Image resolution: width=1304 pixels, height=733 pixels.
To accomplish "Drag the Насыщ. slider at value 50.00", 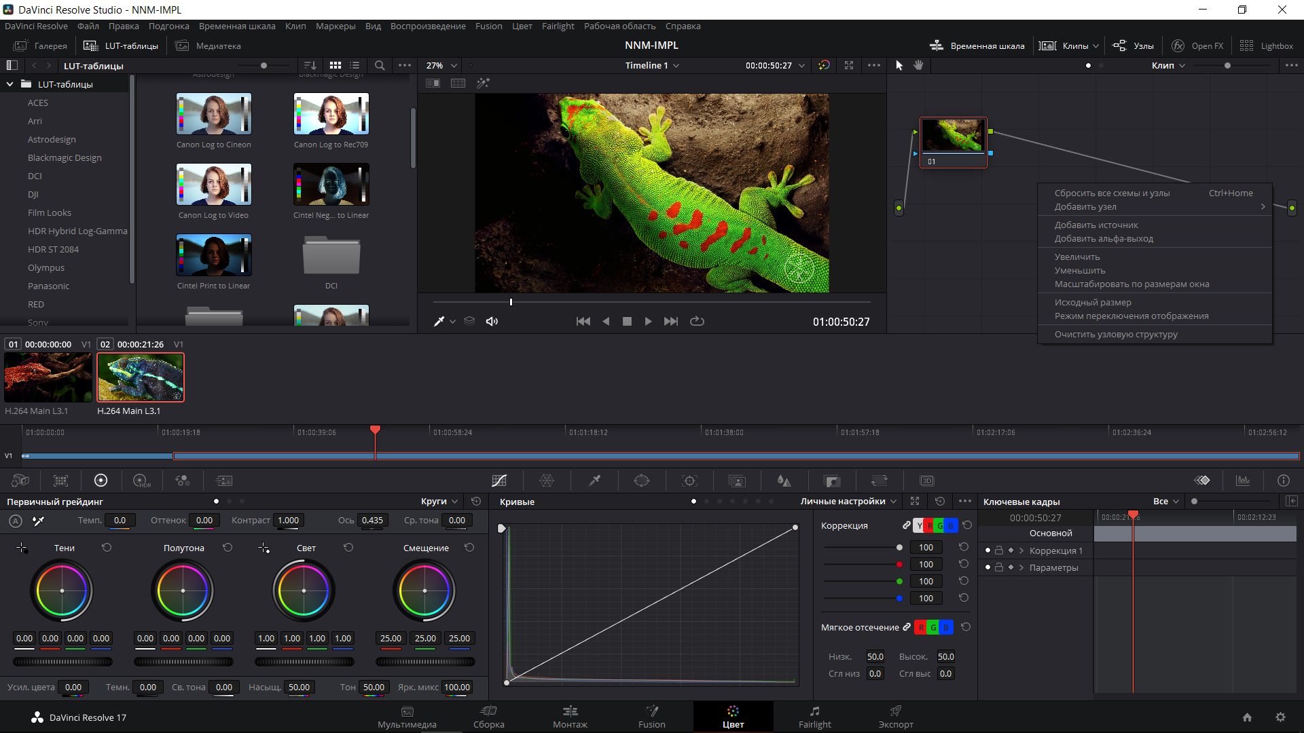I will point(299,686).
